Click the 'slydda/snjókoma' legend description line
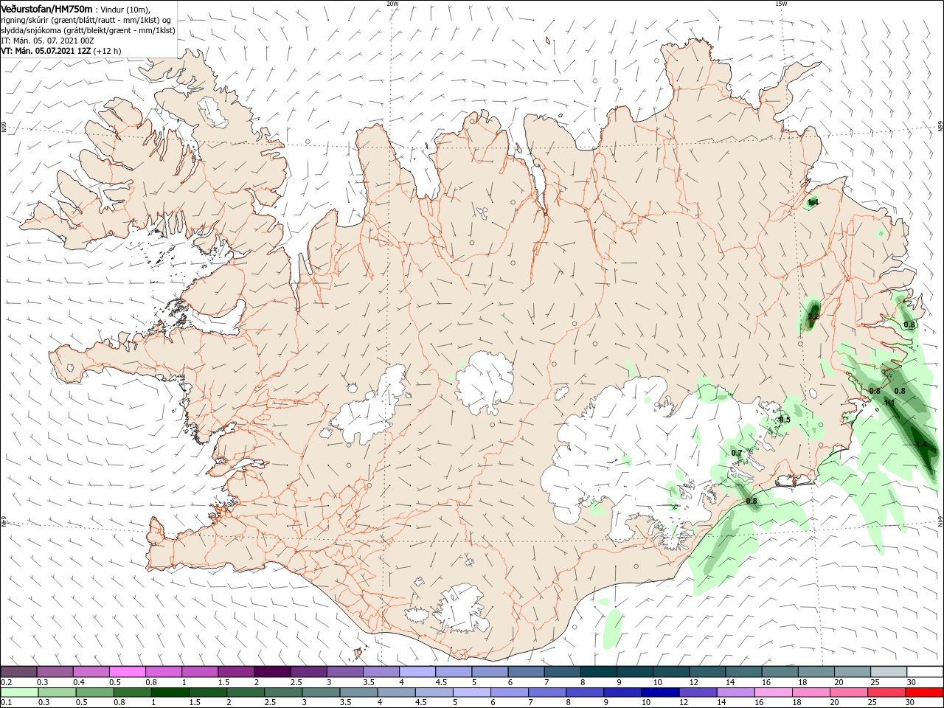 (x=88, y=30)
